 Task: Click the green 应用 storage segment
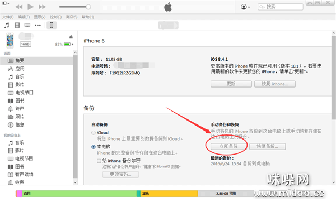(80, 194)
